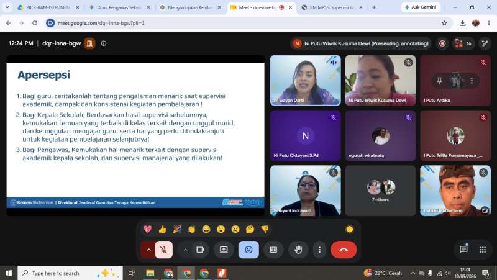Click the orange companion mode icon
The height and width of the screenshot is (280, 497).
click(89, 43)
